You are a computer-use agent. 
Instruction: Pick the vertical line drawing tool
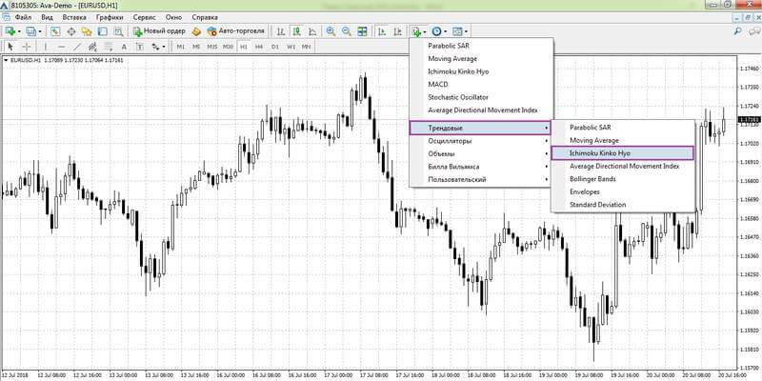click(45, 47)
